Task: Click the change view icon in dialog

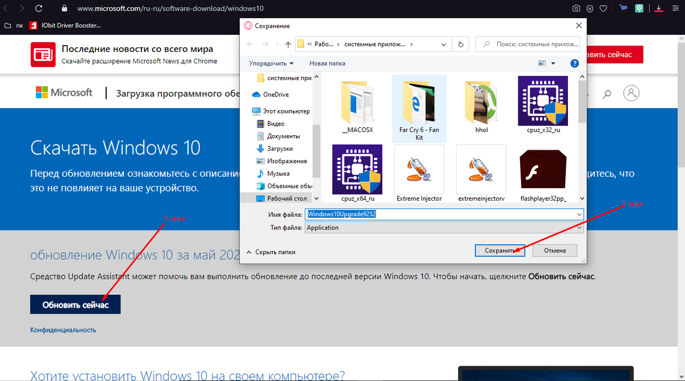Action: [x=542, y=63]
